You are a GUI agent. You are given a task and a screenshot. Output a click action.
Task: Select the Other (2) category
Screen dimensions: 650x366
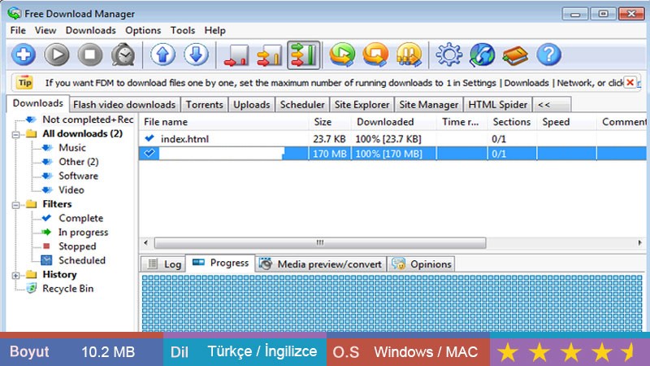tap(78, 162)
